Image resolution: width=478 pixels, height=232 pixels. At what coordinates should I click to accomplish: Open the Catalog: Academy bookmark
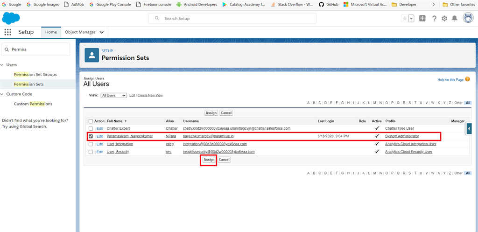click(x=244, y=5)
